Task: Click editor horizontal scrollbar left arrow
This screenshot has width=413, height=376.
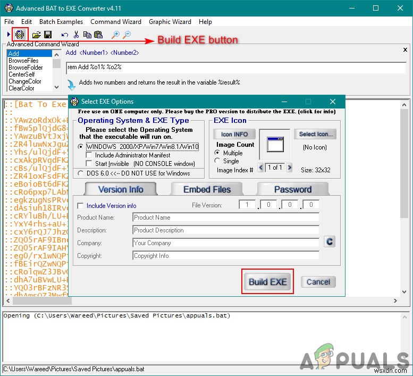Action: click(8, 300)
